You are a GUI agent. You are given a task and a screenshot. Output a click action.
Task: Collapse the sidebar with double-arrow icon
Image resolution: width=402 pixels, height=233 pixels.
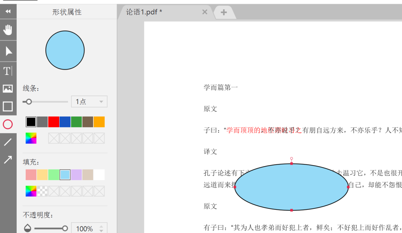pos(8,11)
